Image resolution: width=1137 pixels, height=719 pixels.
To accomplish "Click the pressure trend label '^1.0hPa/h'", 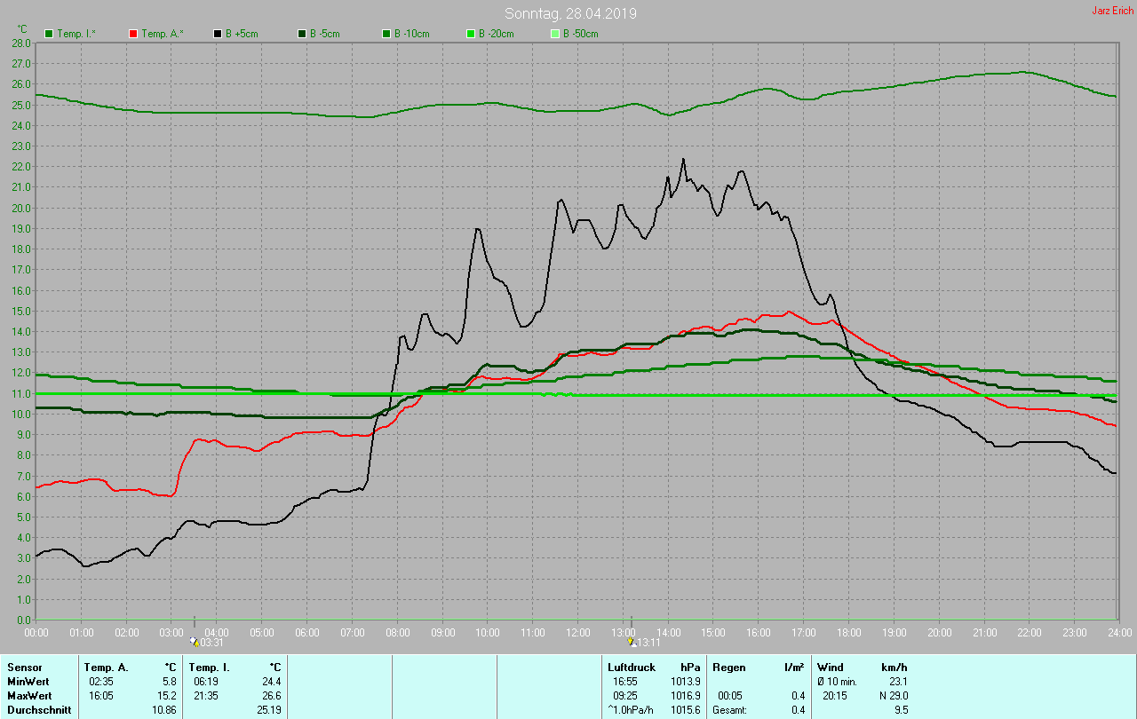I will 632,710.
